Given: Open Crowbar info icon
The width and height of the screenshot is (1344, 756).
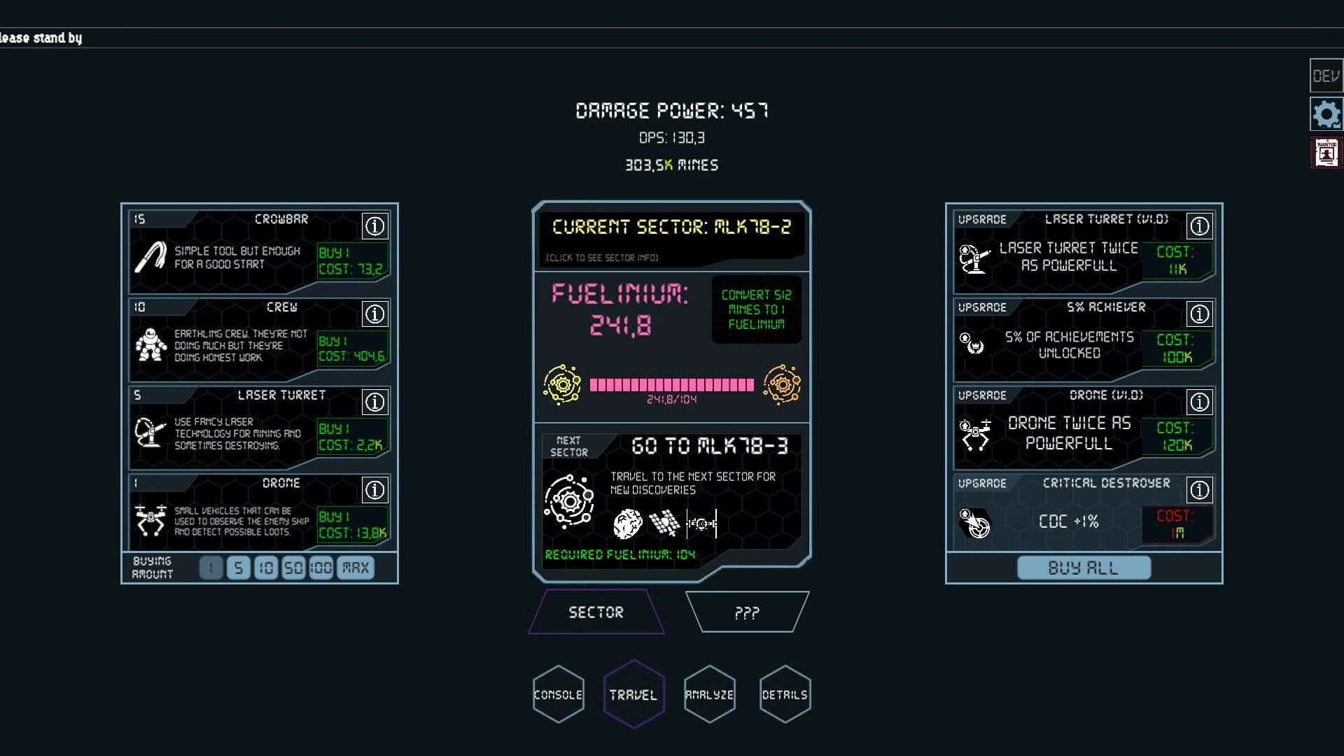Looking at the screenshot, I should [x=374, y=226].
